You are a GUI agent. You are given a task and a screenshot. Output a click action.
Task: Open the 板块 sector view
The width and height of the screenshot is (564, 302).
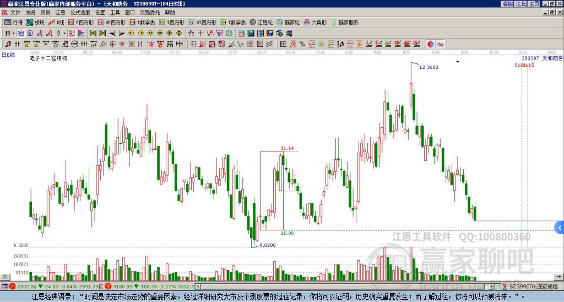tap(36, 22)
